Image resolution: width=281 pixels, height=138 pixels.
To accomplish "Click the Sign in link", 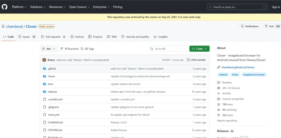I will 276,7.
